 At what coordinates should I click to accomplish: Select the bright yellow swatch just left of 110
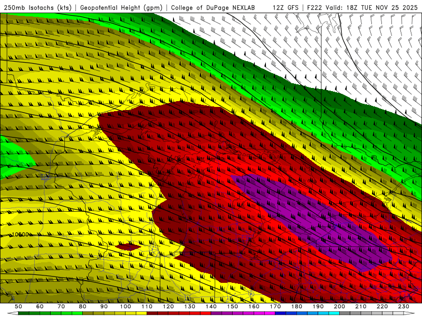pyautogui.click(x=141, y=313)
